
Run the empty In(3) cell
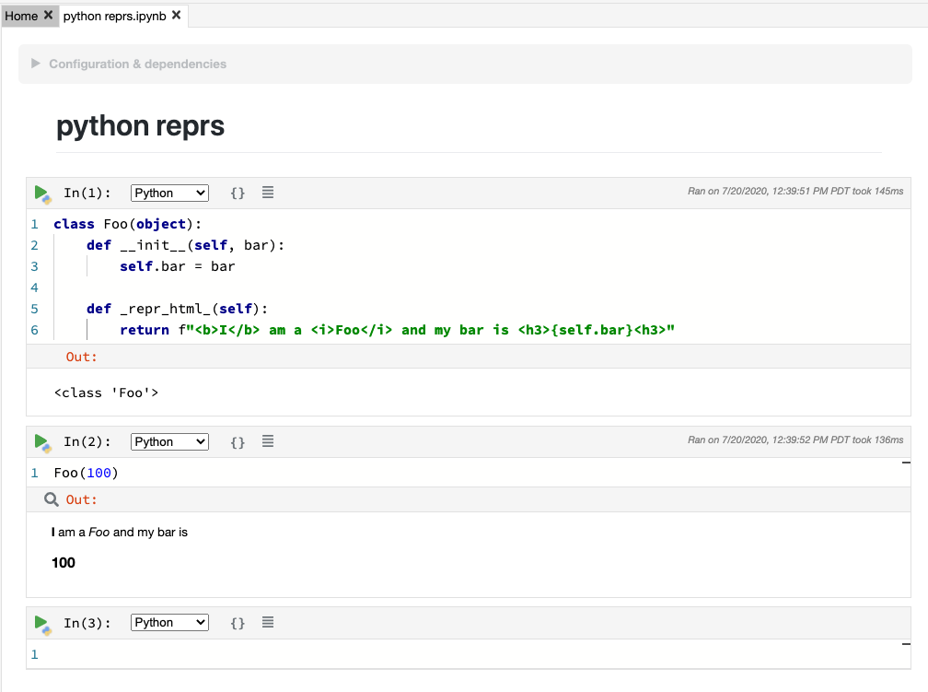41,622
